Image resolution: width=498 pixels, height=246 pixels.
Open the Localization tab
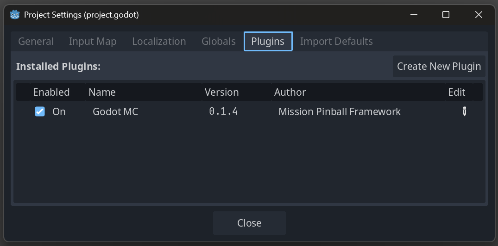pos(159,42)
